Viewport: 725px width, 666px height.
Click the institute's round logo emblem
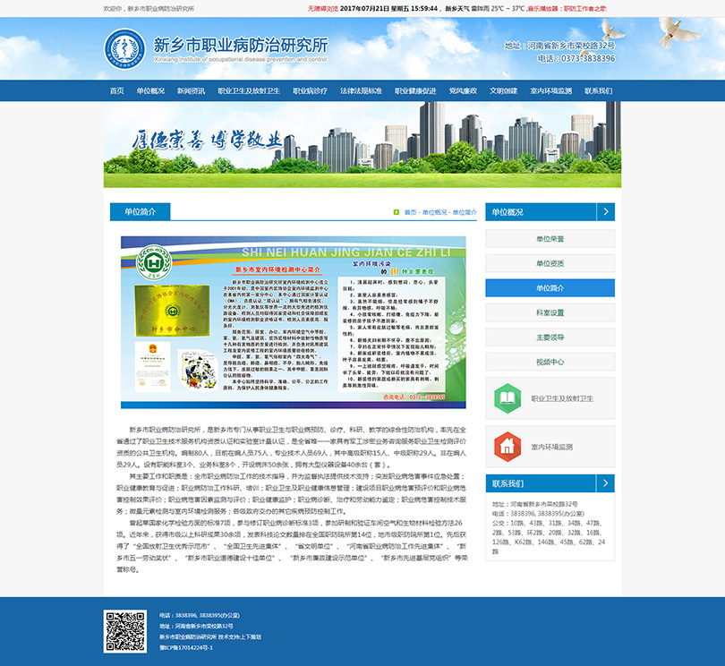[x=124, y=50]
